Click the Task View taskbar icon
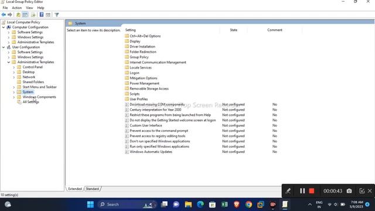Image resolution: width=375 pixels, height=211 pixels. pos(164,205)
